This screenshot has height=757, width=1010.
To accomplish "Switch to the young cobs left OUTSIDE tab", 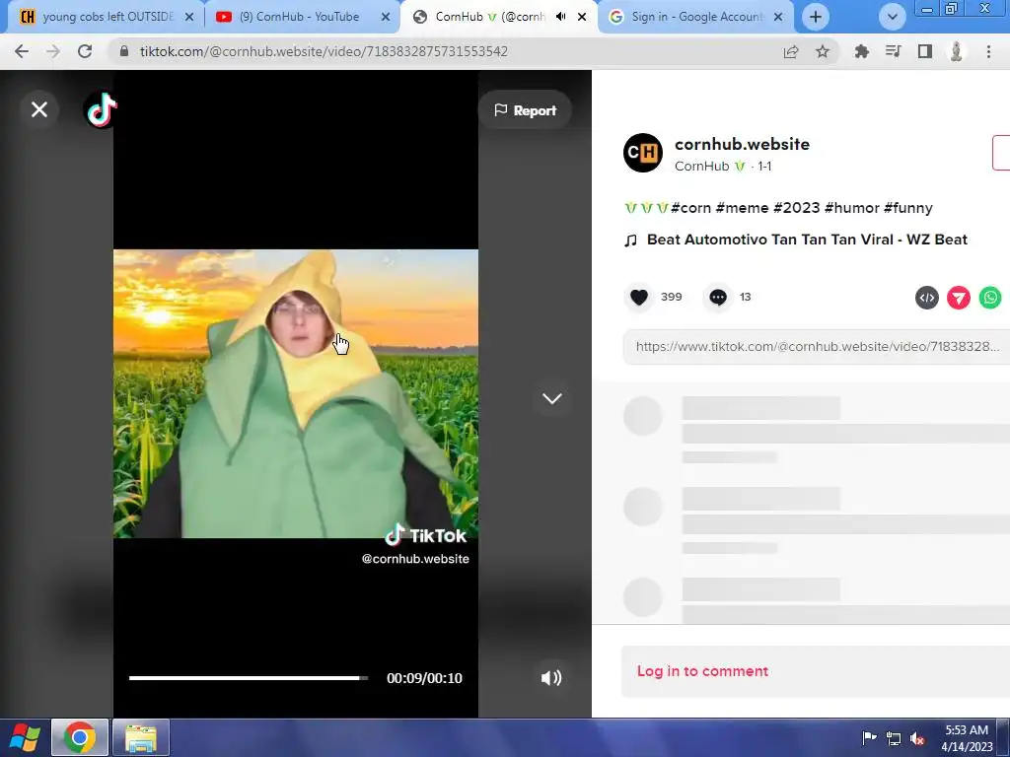I will 106,17.
